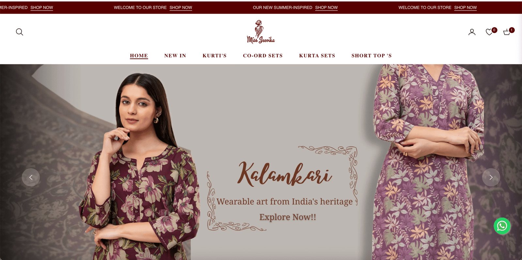Screen dimensions: 522x260
Task: Open the user account icon
Action: (472, 32)
